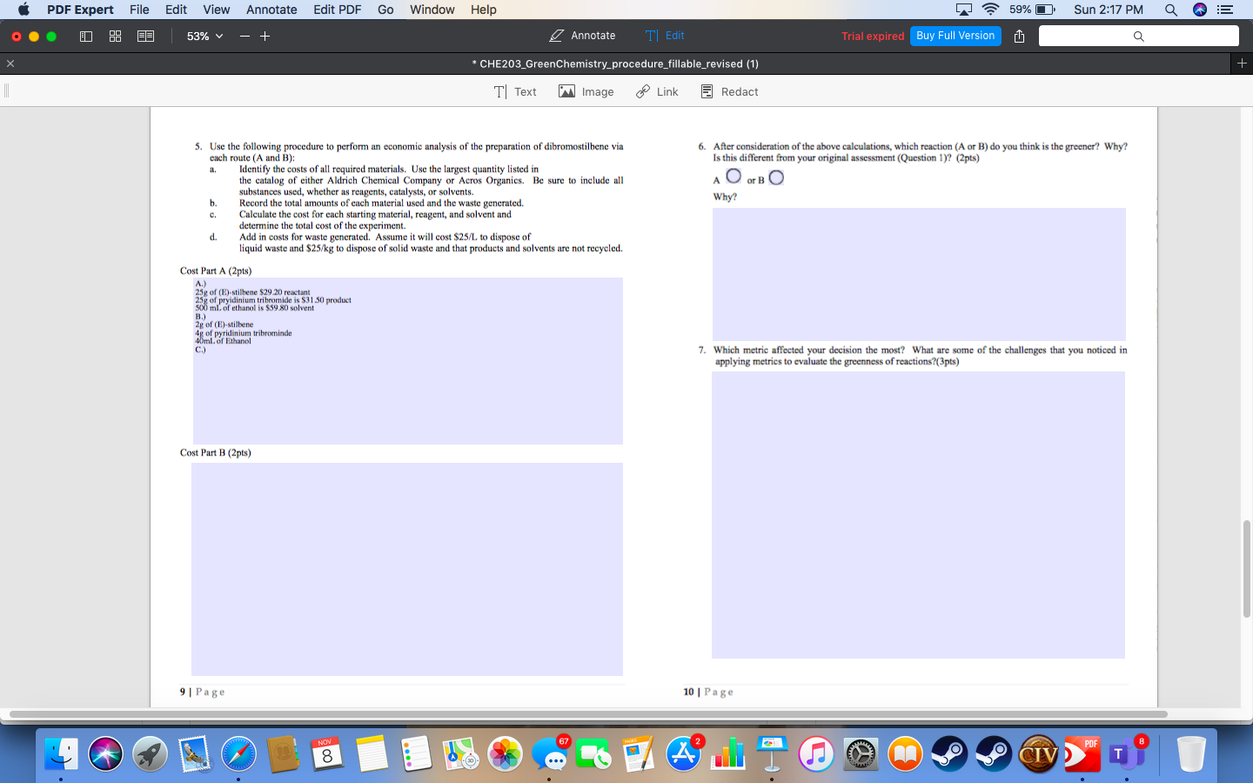Click the Why form field to fill it
The width and height of the screenshot is (1253, 783).
[918, 273]
